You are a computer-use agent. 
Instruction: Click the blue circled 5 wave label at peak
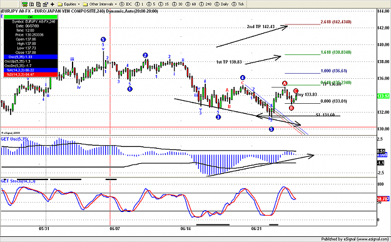pyautogui.click(x=103, y=39)
